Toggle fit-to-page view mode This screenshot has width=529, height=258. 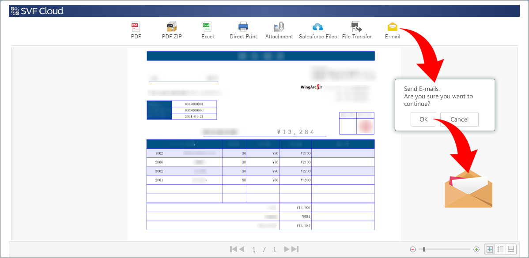click(x=489, y=249)
